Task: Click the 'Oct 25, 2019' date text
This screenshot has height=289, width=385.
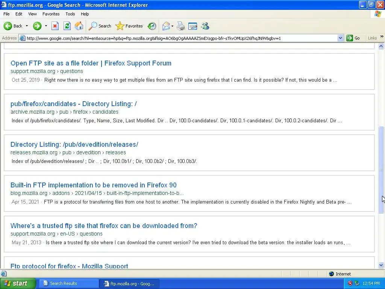Action: (26, 80)
